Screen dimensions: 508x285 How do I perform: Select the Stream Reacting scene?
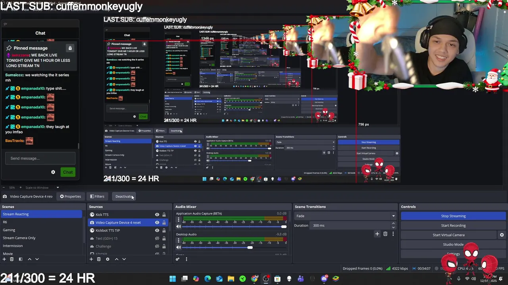point(41,214)
